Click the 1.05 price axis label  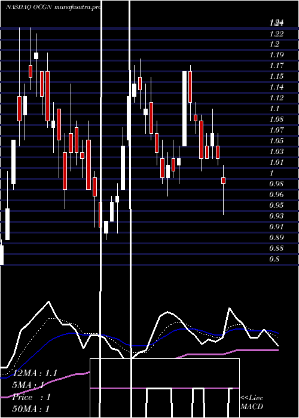tap(276, 141)
